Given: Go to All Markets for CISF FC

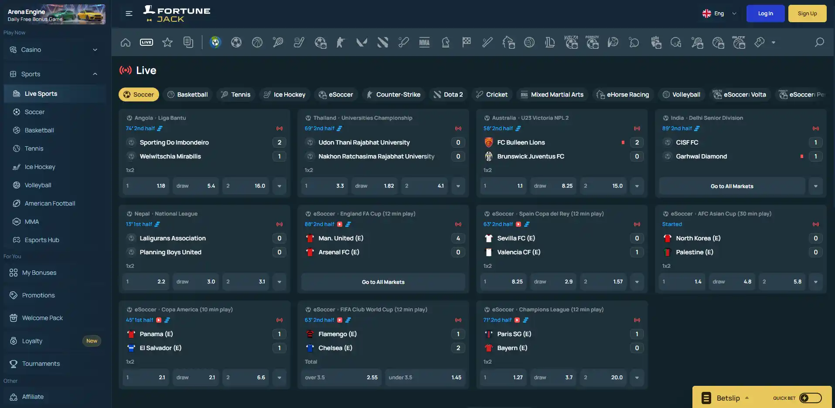Looking at the screenshot, I should point(732,186).
